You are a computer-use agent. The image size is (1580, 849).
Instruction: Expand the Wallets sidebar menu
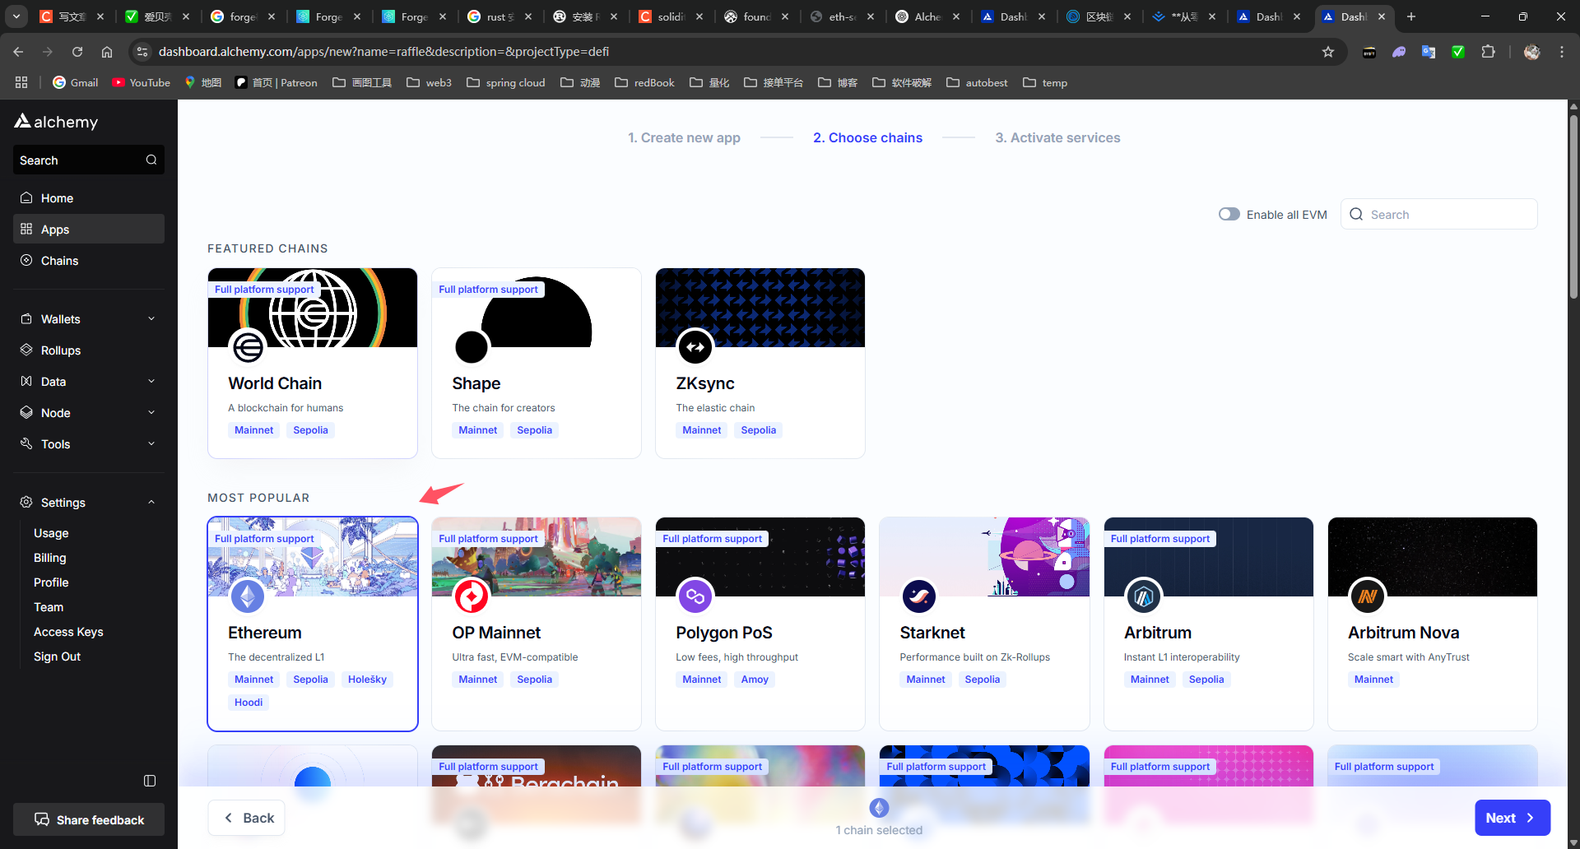coord(89,319)
